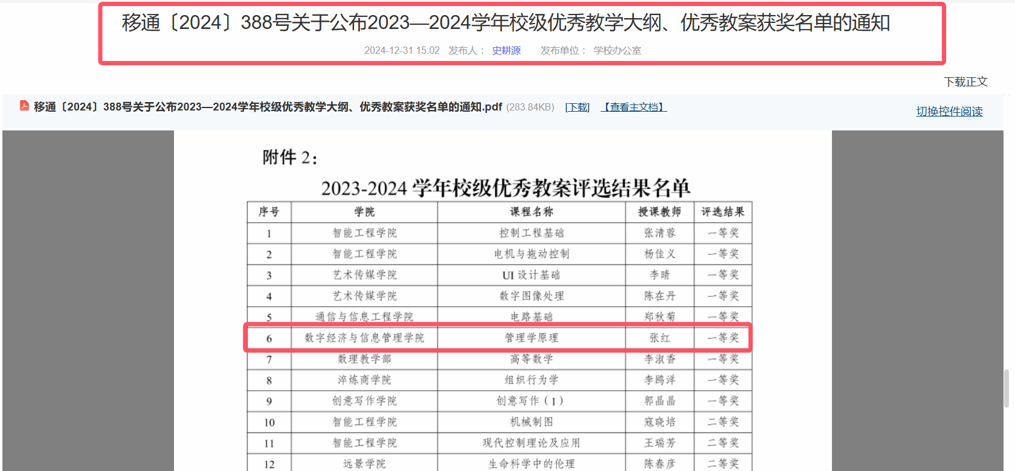The image size is (1015, 471).
Task: Click 切换控件阅读 link
Action: pos(949,111)
